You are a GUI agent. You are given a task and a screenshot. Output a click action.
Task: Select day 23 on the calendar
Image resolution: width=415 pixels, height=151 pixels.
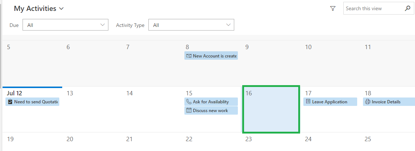271,142
